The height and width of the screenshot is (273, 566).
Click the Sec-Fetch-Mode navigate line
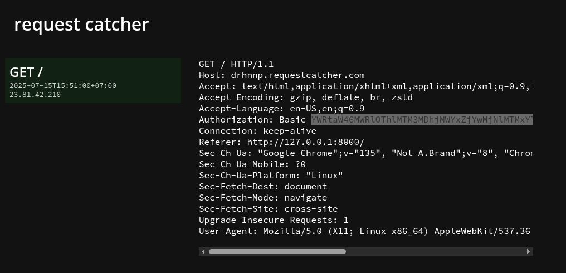click(263, 198)
